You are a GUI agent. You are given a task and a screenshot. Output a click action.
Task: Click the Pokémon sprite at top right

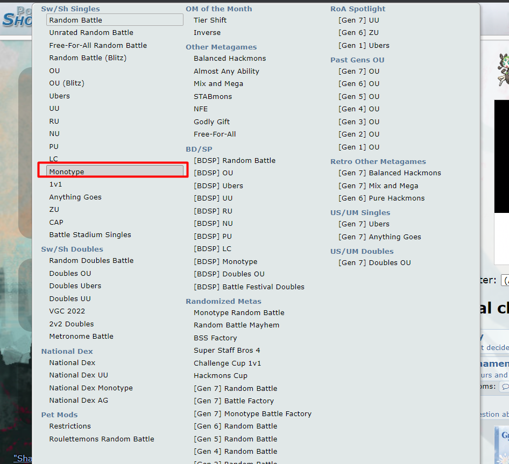tap(503, 70)
